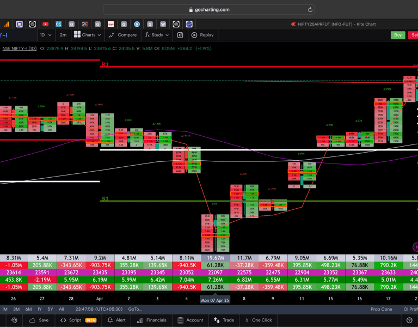This screenshot has width=418, height=327.
Task: Click the 8.31M volume cell
Action: [x=14, y=258]
